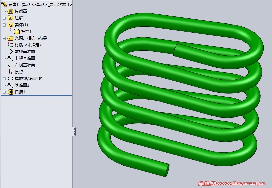Click the 原点 origin icon
This screenshot has height=188, width=272.
click(10, 72)
